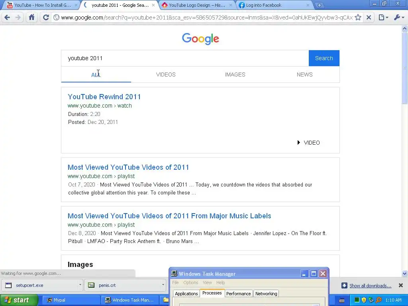
Task: Click the page scrollbar up arrow
Action: (404, 28)
